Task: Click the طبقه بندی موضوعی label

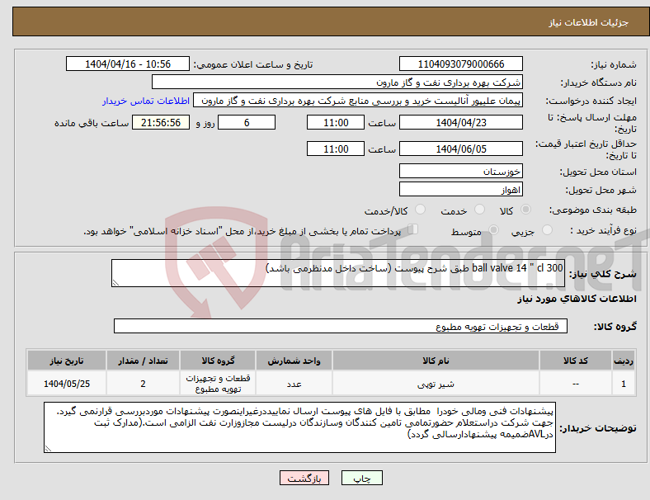Action: tap(593, 210)
